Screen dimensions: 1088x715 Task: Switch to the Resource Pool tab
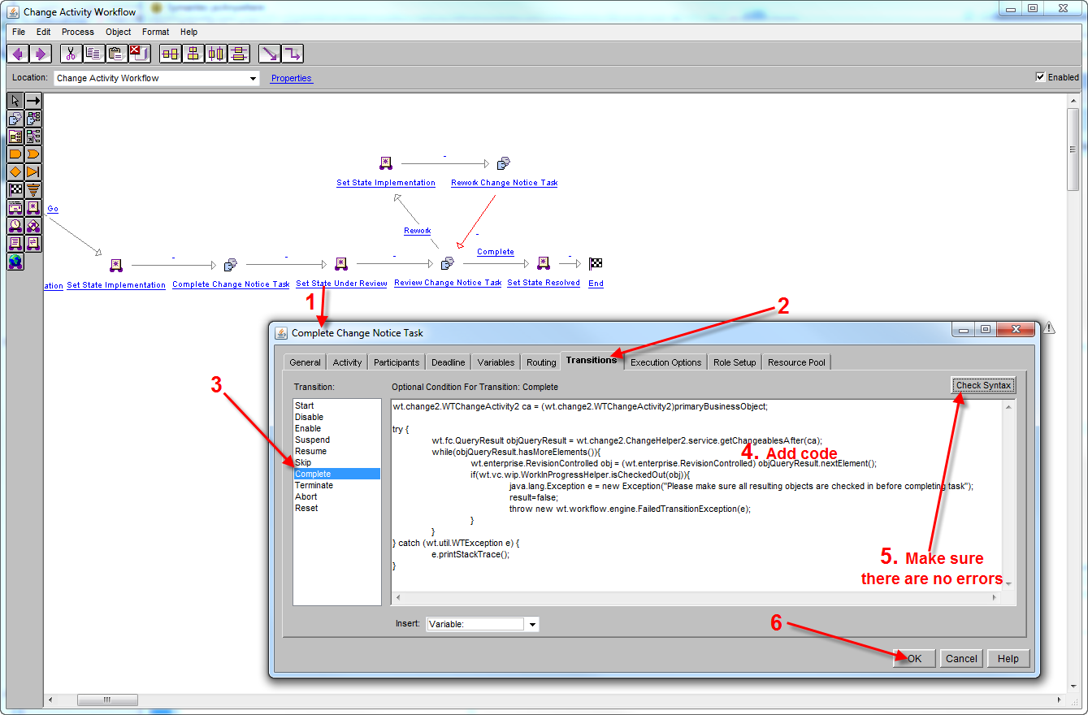796,362
